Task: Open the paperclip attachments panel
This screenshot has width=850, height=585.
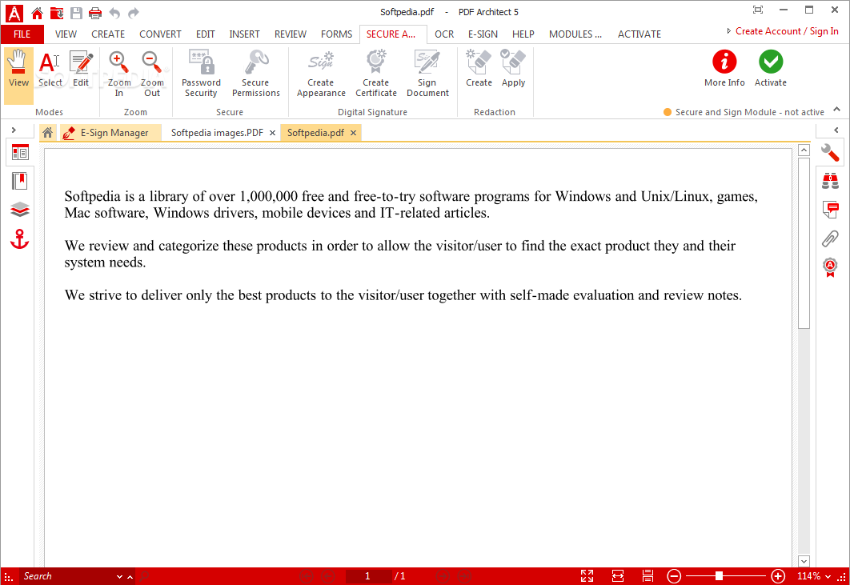Action: point(830,238)
